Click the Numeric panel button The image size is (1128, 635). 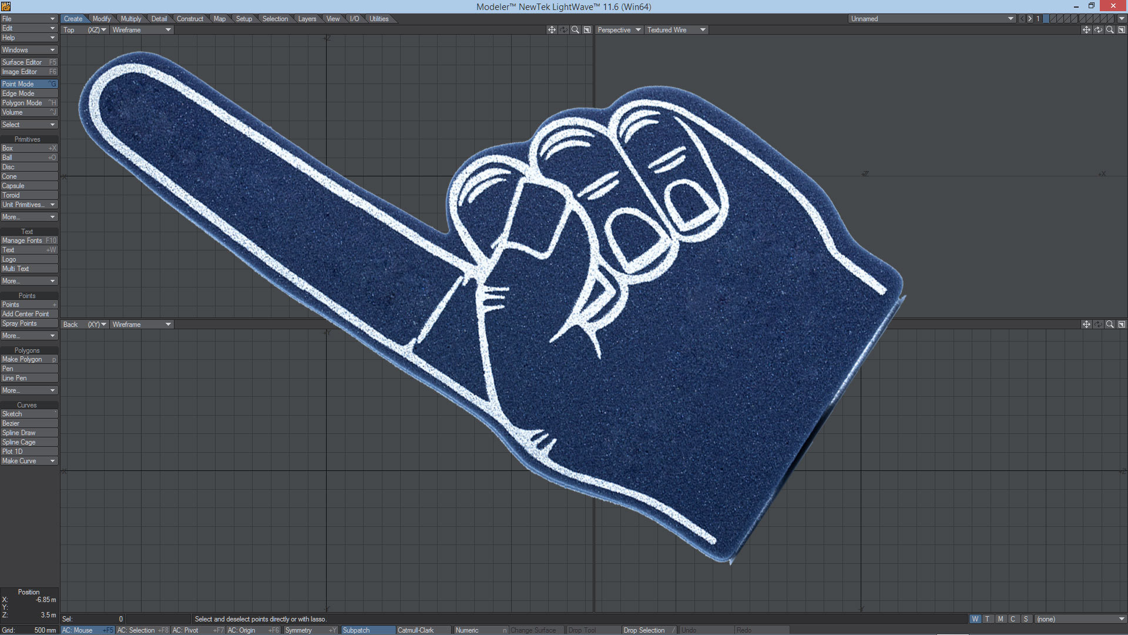481,630
